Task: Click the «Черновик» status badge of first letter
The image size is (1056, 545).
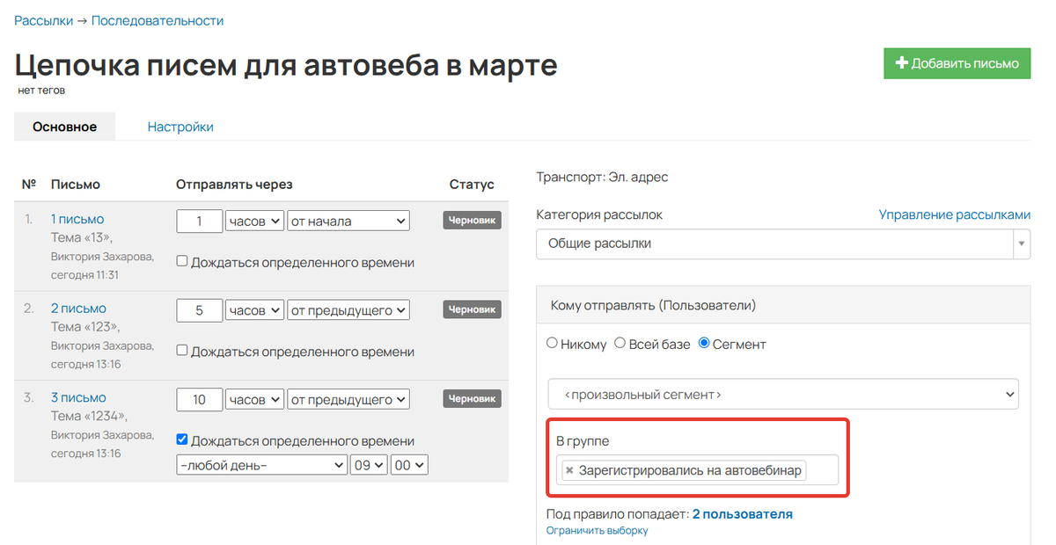Action: [472, 220]
